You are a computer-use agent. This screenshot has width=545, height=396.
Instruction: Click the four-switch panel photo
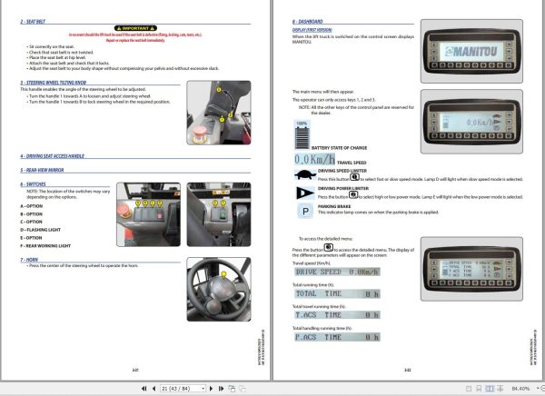coord(148,214)
